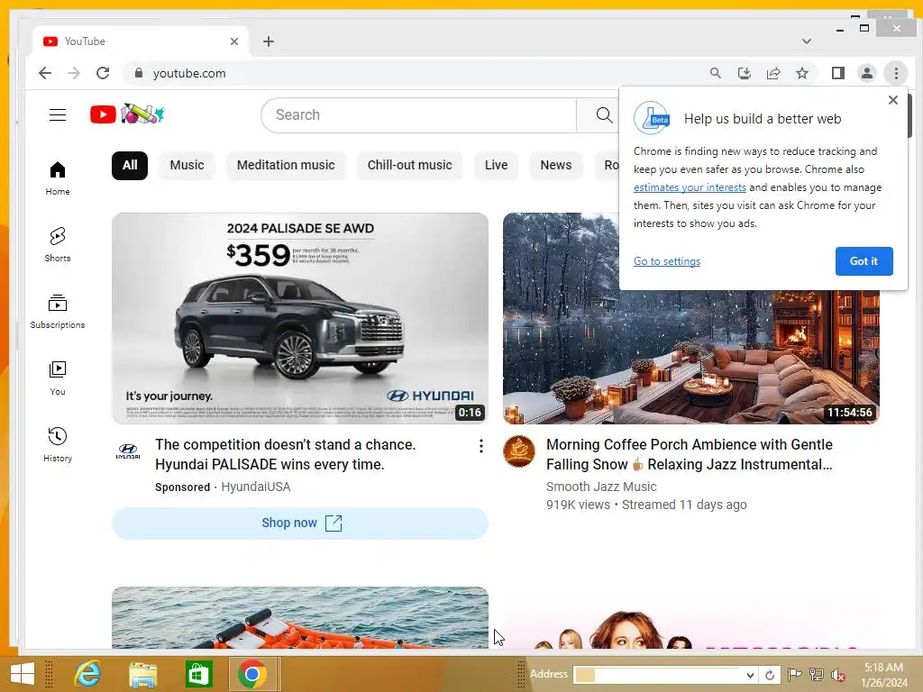Reload the YouTube page
Viewport: 923px width, 692px height.
103,73
